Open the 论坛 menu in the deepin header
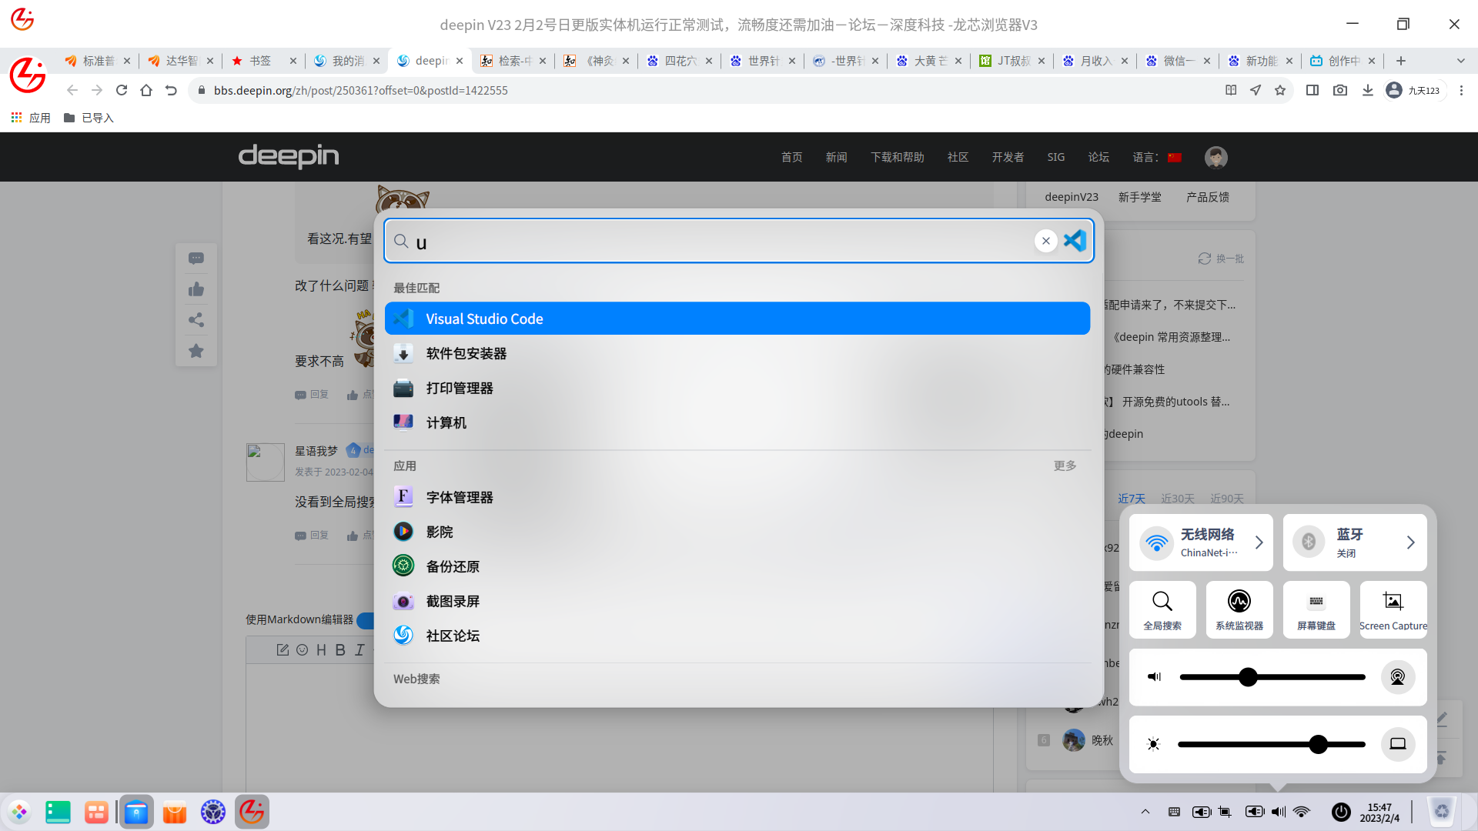Viewport: 1478px width, 831px height. pyautogui.click(x=1098, y=157)
